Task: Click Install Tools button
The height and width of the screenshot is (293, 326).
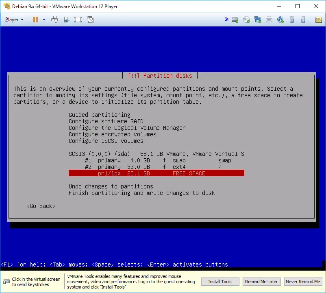Action: point(220,282)
